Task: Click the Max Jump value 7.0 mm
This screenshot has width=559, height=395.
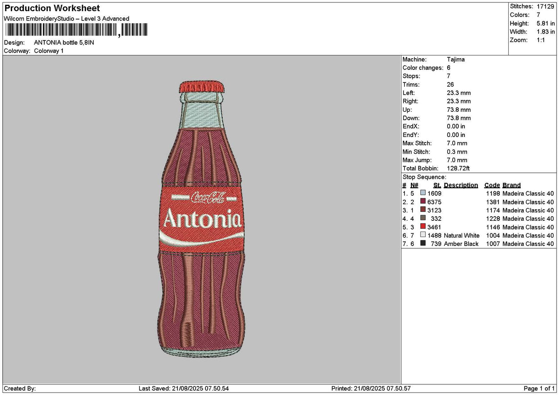Action: coord(457,160)
